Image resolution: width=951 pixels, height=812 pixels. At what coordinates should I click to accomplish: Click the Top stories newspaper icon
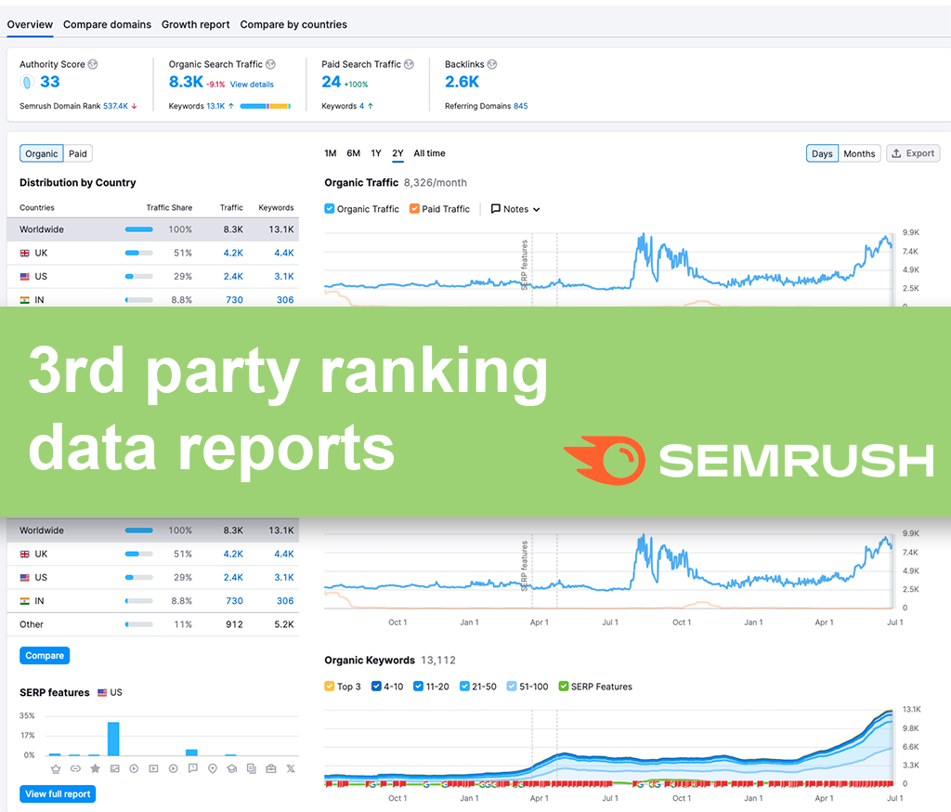coord(252,769)
